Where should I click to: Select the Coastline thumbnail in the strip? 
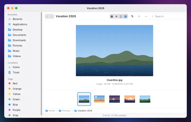(x=84, y=99)
